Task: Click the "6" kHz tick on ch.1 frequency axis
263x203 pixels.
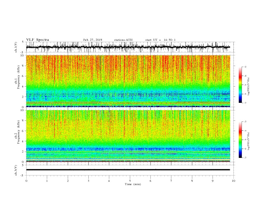Action: click(x=23, y=76)
